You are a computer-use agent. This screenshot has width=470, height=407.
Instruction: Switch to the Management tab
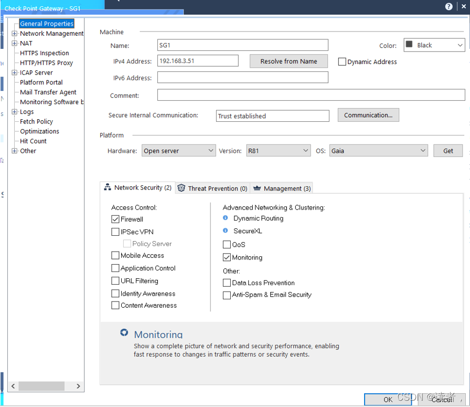pyautogui.click(x=282, y=188)
